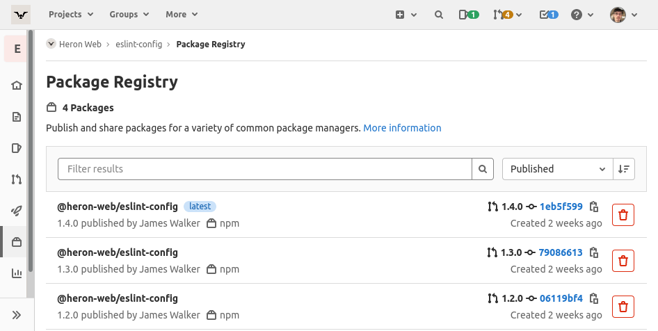Go to project overview home icon

point(17,86)
